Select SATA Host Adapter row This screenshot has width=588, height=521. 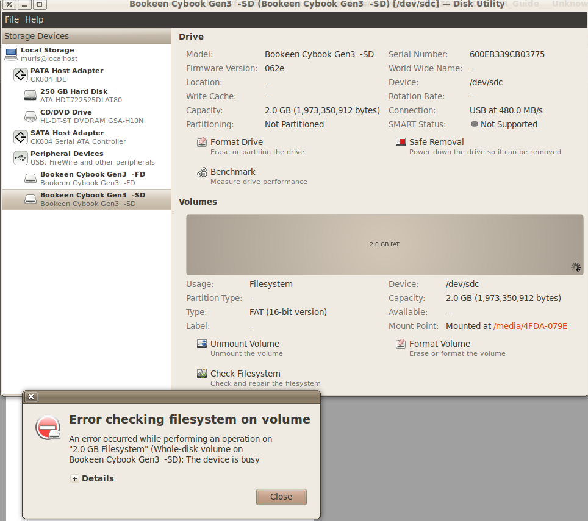tap(87, 136)
